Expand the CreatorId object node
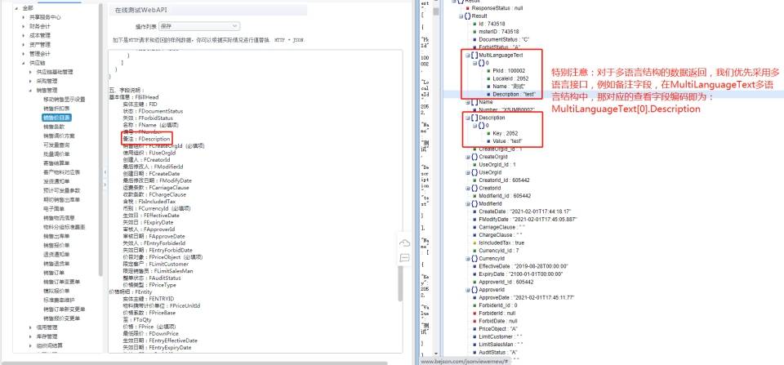The image size is (784, 365). 468,188
